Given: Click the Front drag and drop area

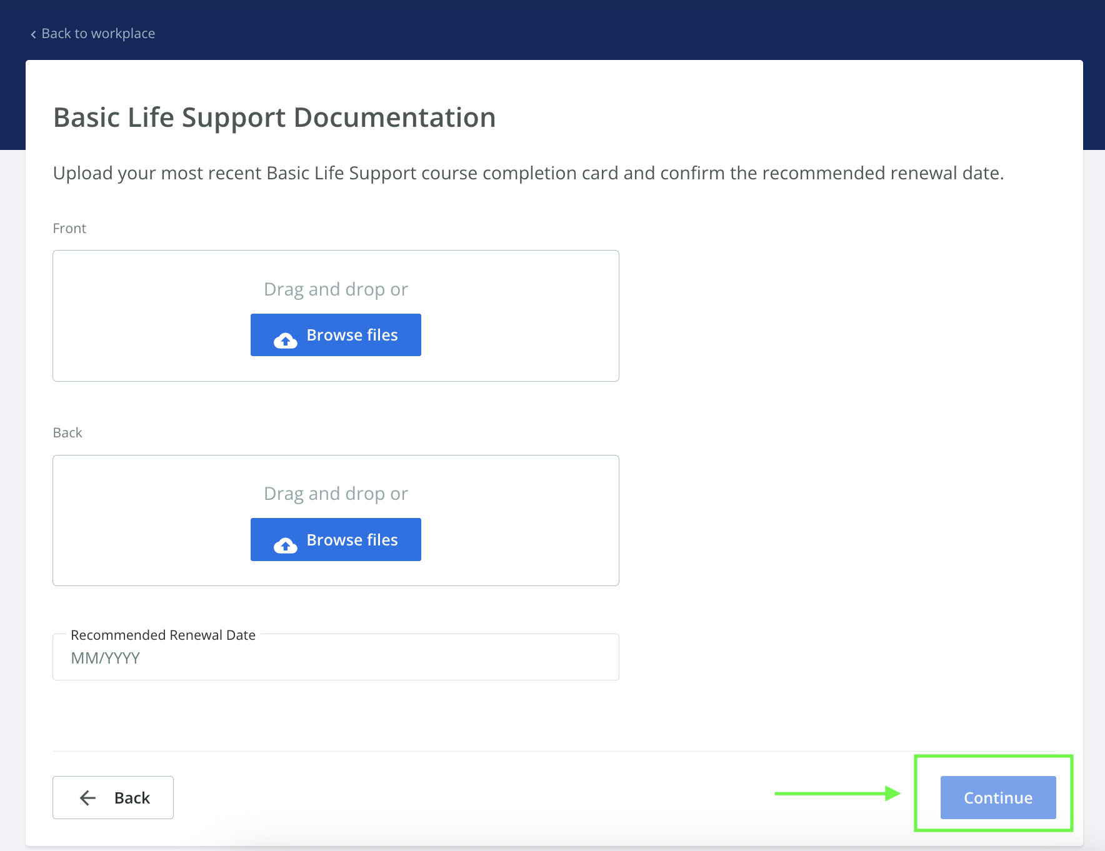Looking at the screenshot, I should point(336,316).
